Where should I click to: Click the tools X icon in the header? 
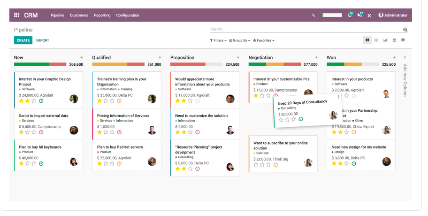[x=369, y=15]
